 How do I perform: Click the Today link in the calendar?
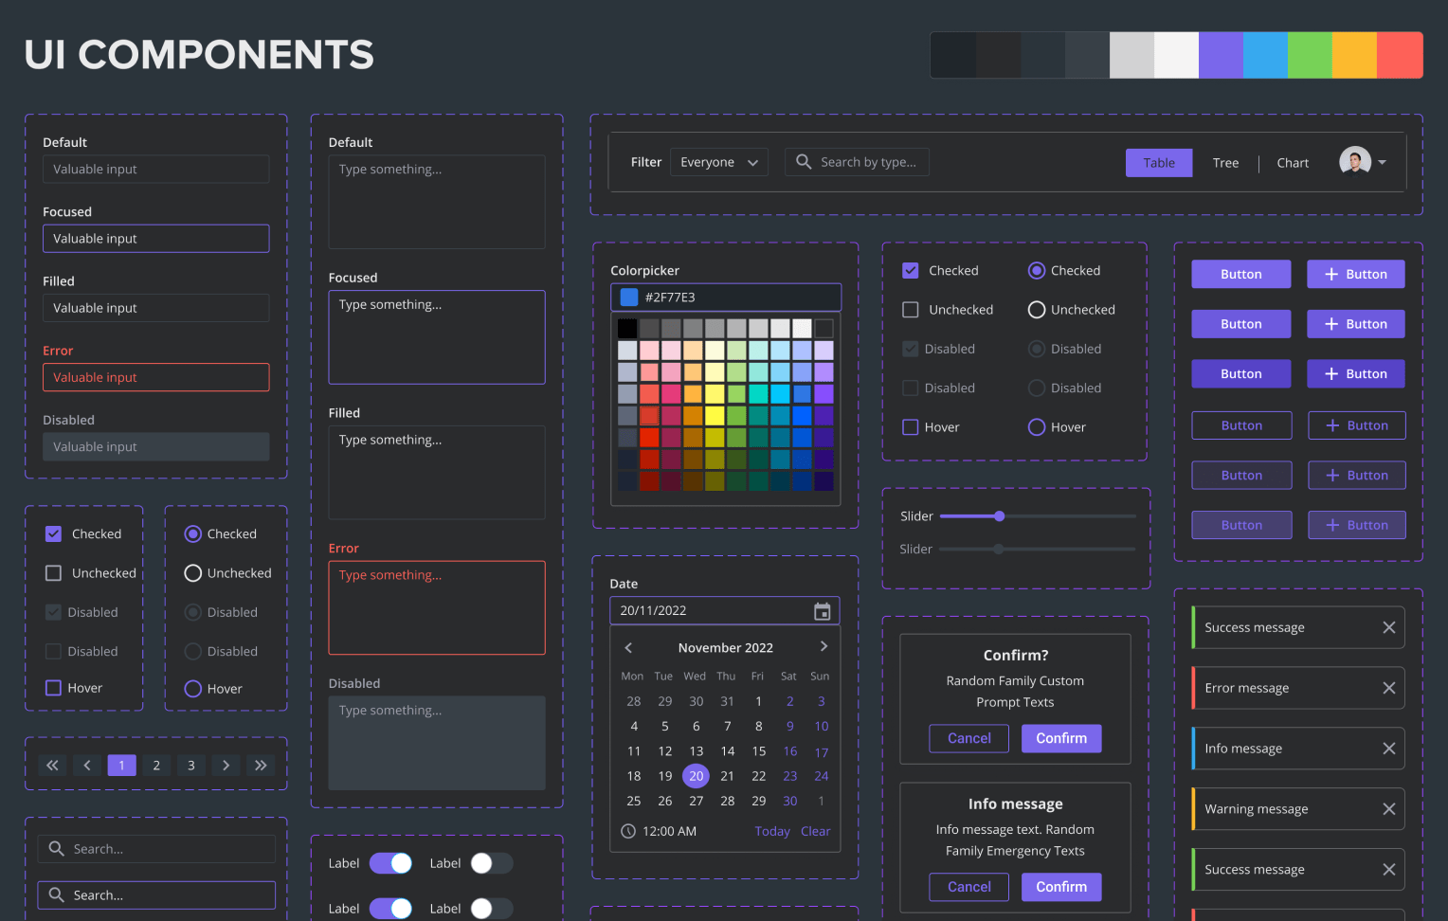coord(772,831)
